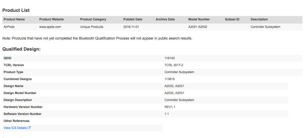Click the Description column header
Viewport: 305px width, 138px height.
(x=259, y=19)
